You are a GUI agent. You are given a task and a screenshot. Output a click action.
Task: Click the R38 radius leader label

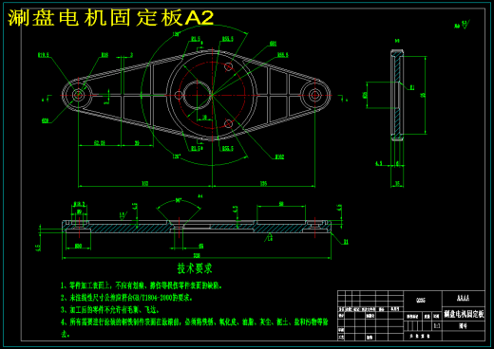coord(104,55)
